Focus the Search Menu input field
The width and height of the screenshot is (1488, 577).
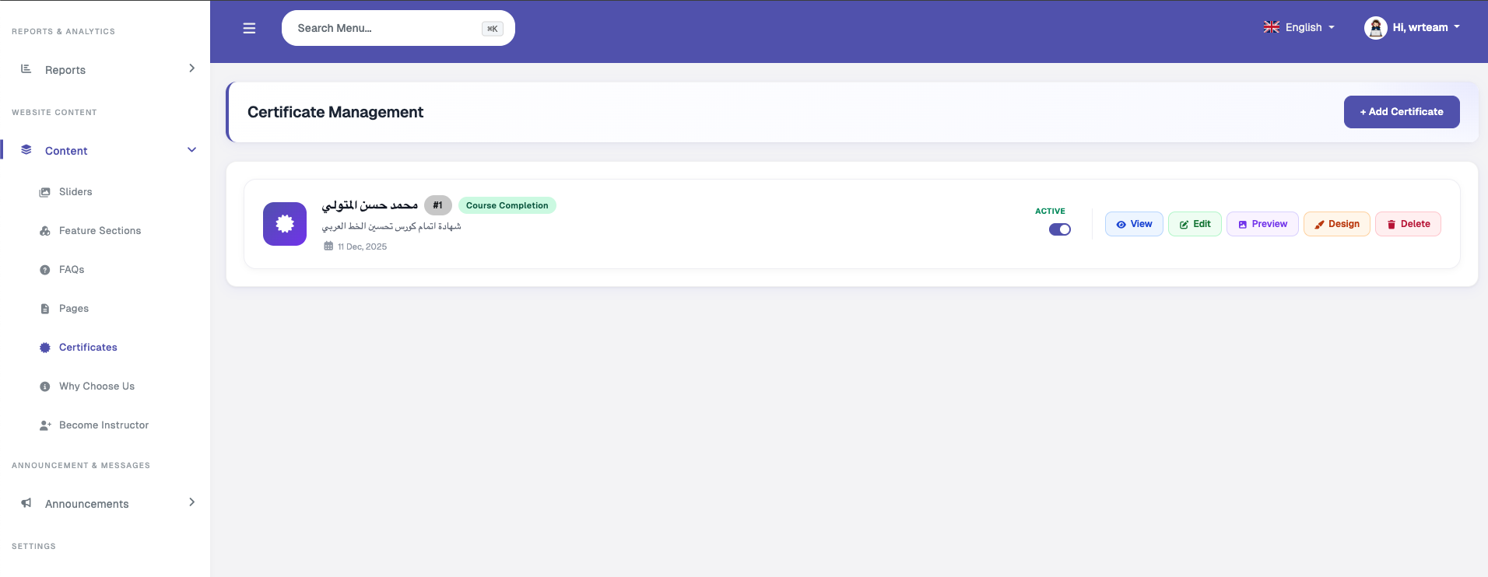click(398, 28)
